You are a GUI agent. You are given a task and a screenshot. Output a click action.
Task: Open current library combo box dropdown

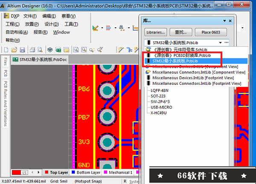(220, 43)
